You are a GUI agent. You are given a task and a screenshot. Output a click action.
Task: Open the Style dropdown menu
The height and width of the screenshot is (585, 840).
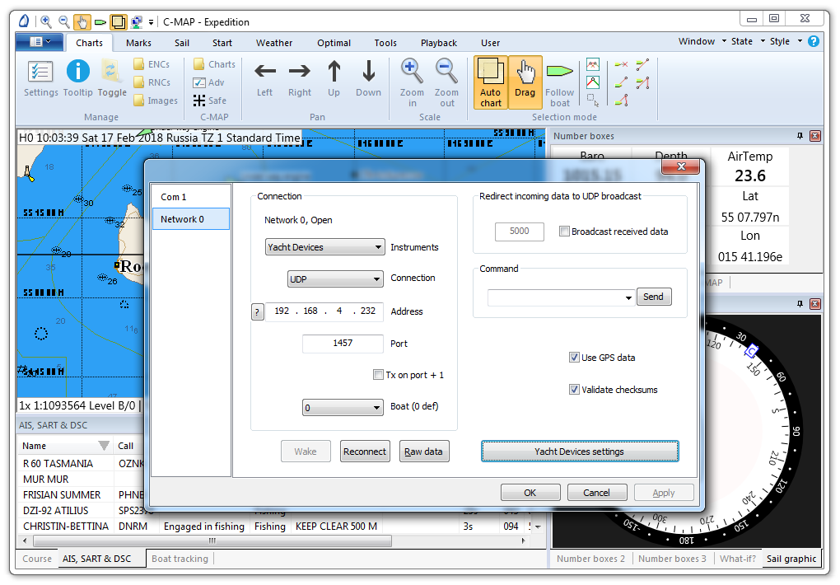pyautogui.click(x=786, y=41)
